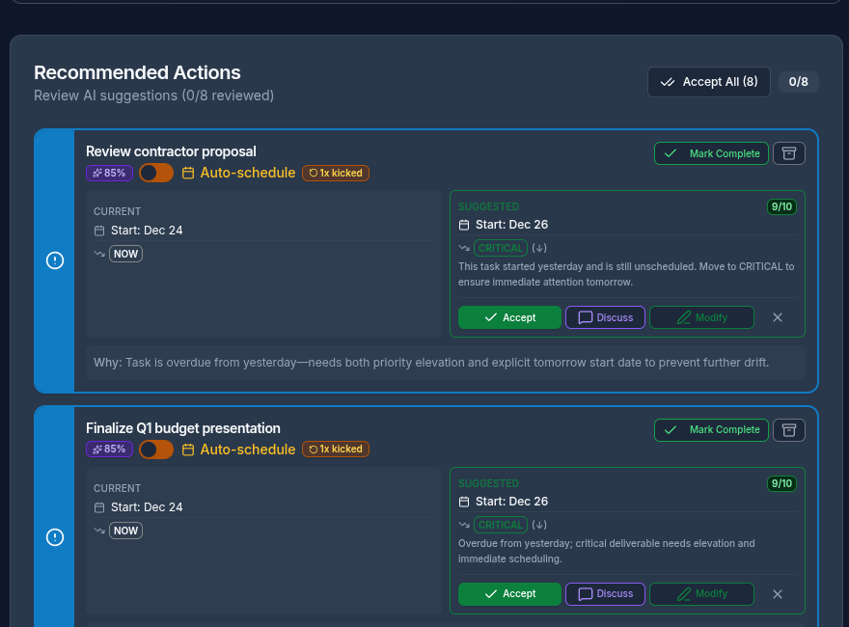This screenshot has height=627, width=849.
Task: Click the Accept All (8) button
Action: pyautogui.click(x=708, y=82)
